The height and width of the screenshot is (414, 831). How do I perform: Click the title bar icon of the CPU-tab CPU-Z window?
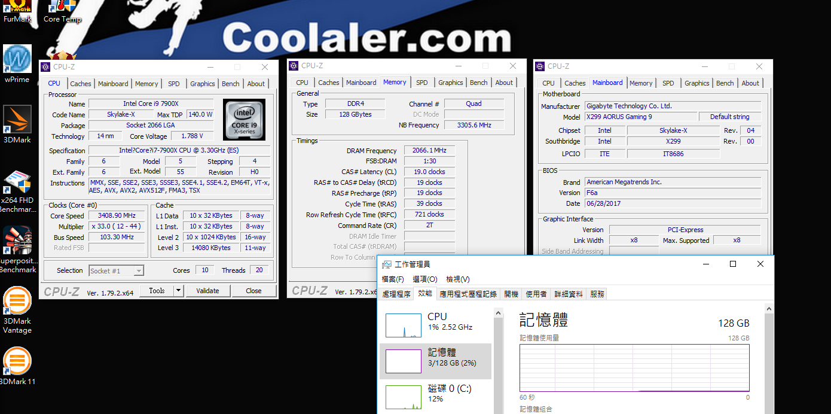pos(45,67)
